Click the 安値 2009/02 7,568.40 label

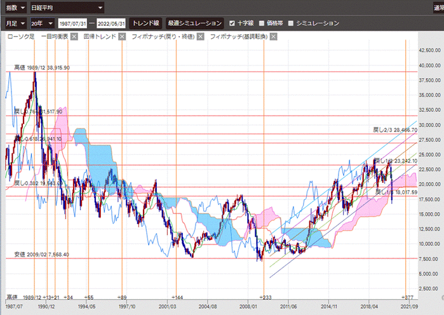(42, 255)
